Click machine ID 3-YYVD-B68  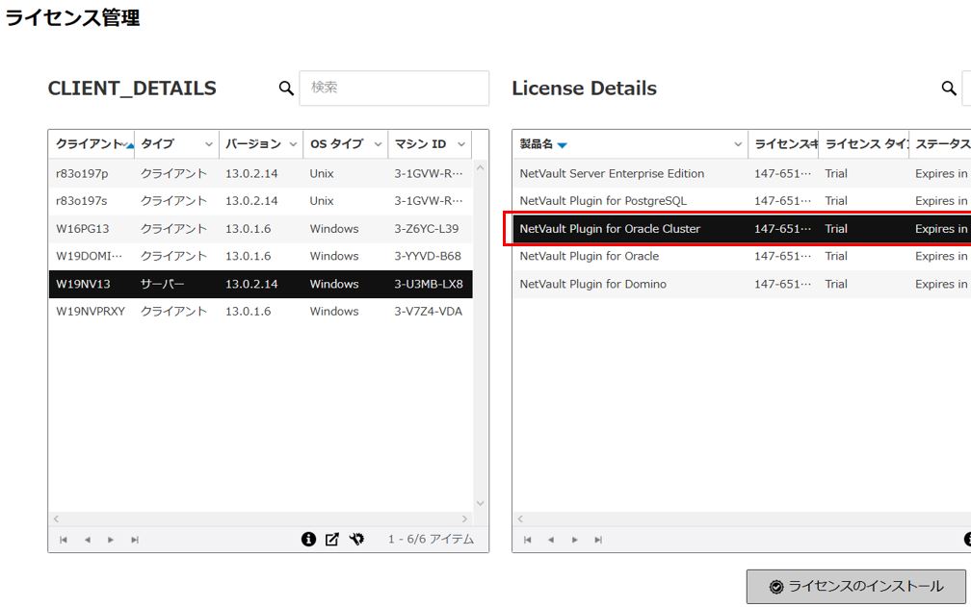[428, 256]
